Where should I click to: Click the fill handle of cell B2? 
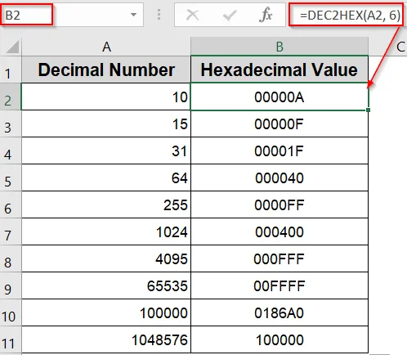point(369,110)
